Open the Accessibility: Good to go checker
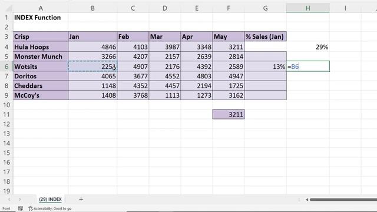The width and height of the screenshot is (377, 212). (50, 208)
